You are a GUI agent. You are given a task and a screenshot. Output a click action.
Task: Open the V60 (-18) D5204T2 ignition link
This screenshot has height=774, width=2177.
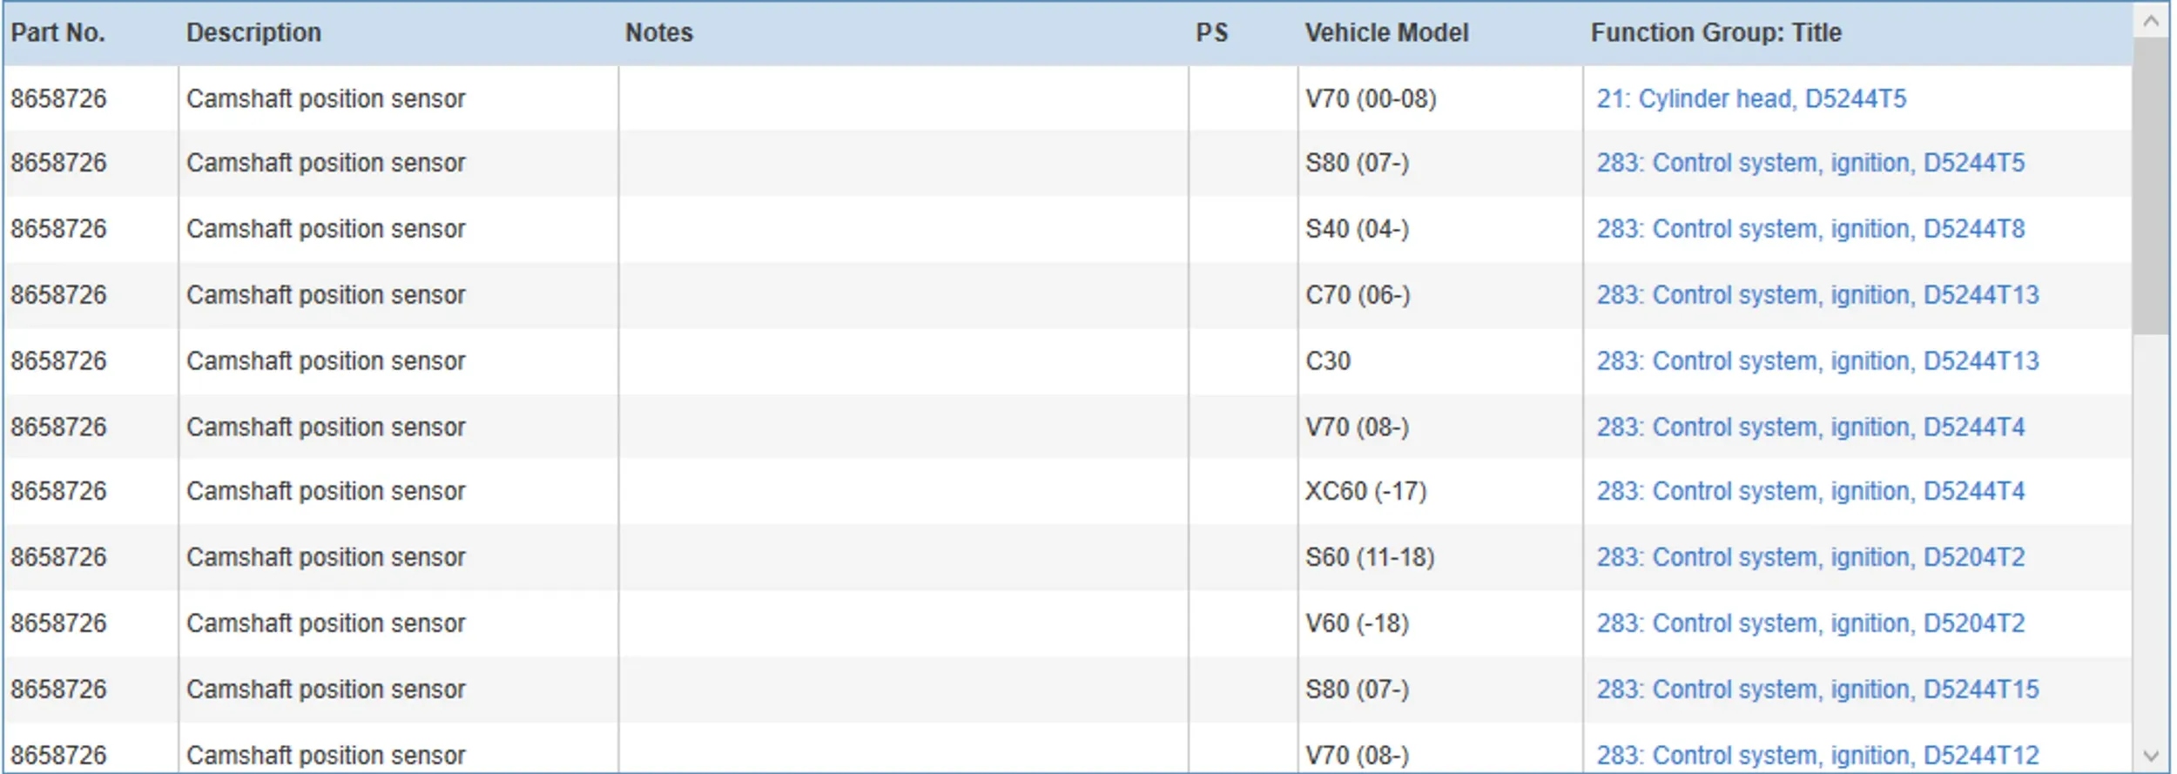coord(1810,623)
